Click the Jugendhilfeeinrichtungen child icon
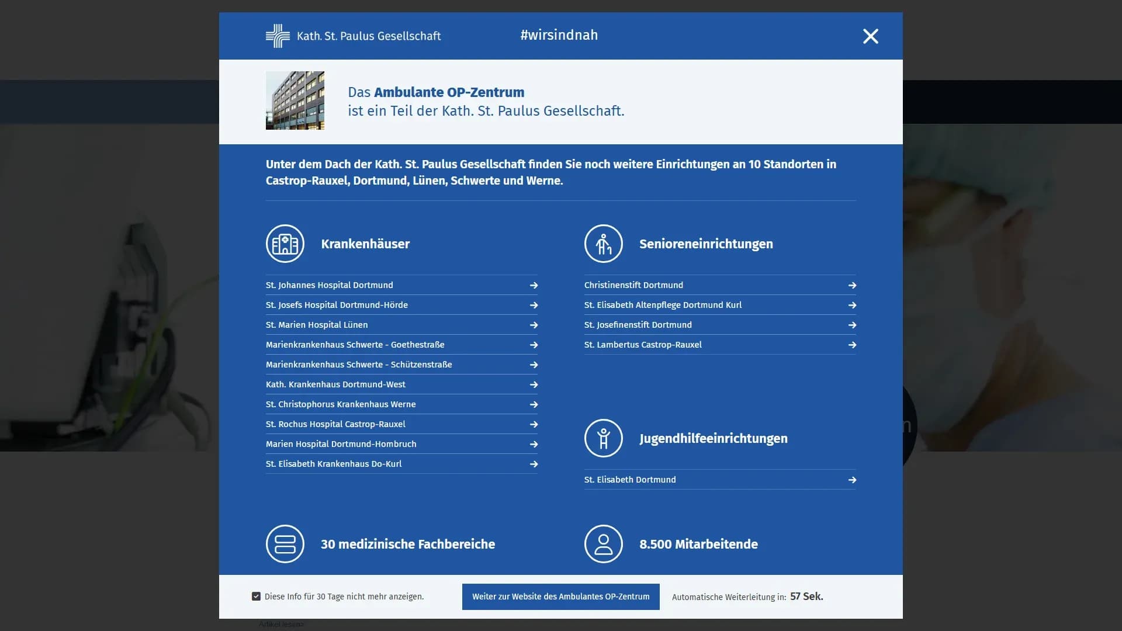The width and height of the screenshot is (1122, 631). coord(603,438)
